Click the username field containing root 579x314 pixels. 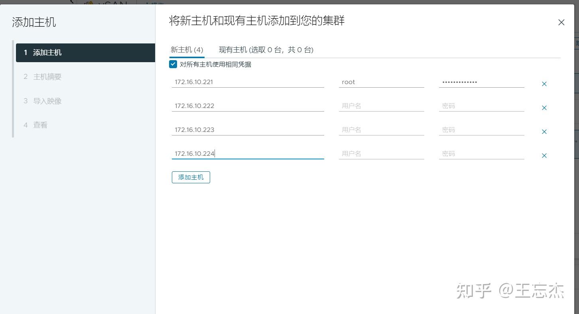[x=381, y=82]
